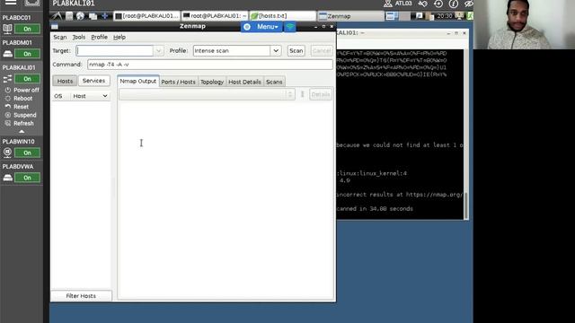Click the PLABKALI01 device icon
The height and width of the screenshot is (323, 575).
pos(7,79)
